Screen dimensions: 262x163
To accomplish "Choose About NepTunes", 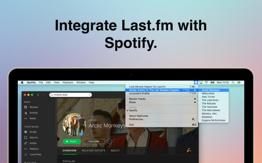I will tap(162, 116).
